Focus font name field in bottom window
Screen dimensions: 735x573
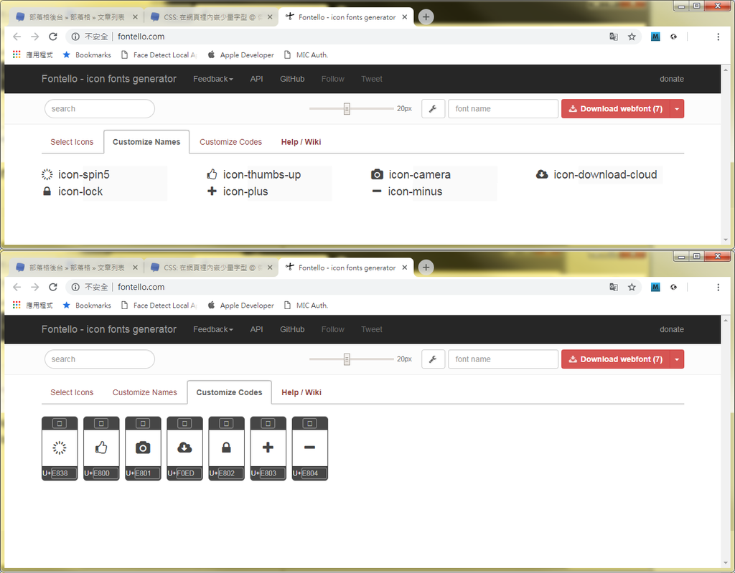[503, 359]
